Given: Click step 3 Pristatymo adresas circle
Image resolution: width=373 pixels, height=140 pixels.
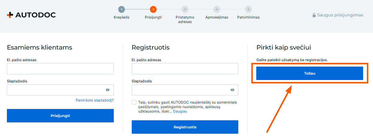Looking at the screenshot, I should point(185,10).
